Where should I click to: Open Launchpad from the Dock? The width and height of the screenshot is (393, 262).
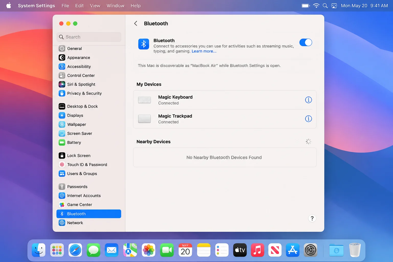tap(57, 250)
